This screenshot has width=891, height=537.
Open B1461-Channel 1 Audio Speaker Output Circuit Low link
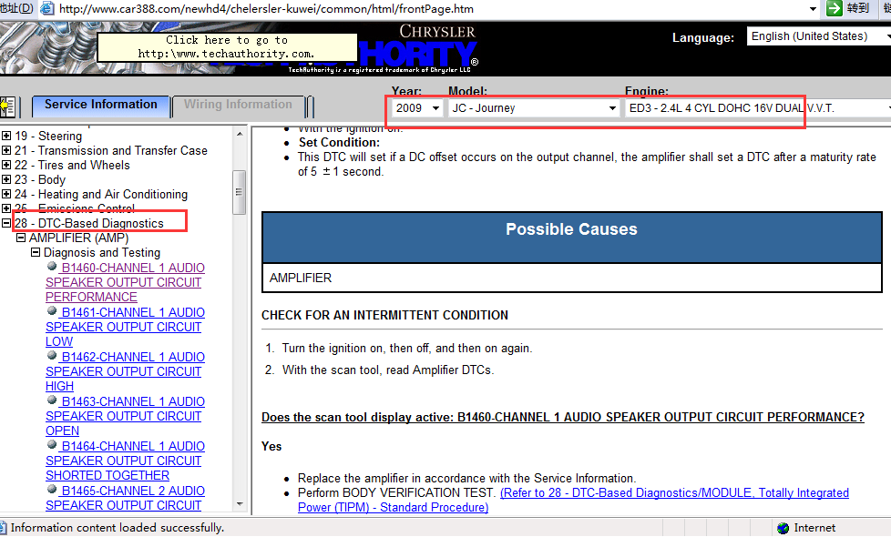pos(125,327)
